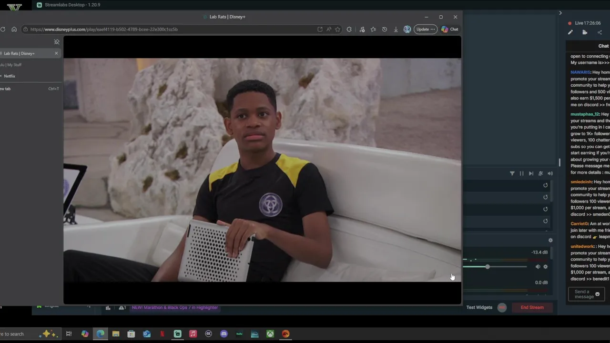Open settings for the -13.4 dB audio source
This screenshot has width=610, height=343.
pyautogui.click(x=546, y=267)
